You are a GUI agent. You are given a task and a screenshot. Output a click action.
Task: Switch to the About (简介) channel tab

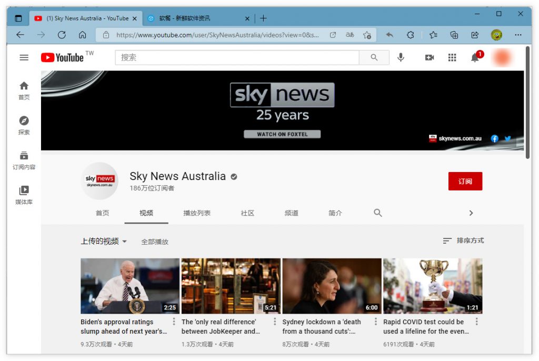coord(335,213)
